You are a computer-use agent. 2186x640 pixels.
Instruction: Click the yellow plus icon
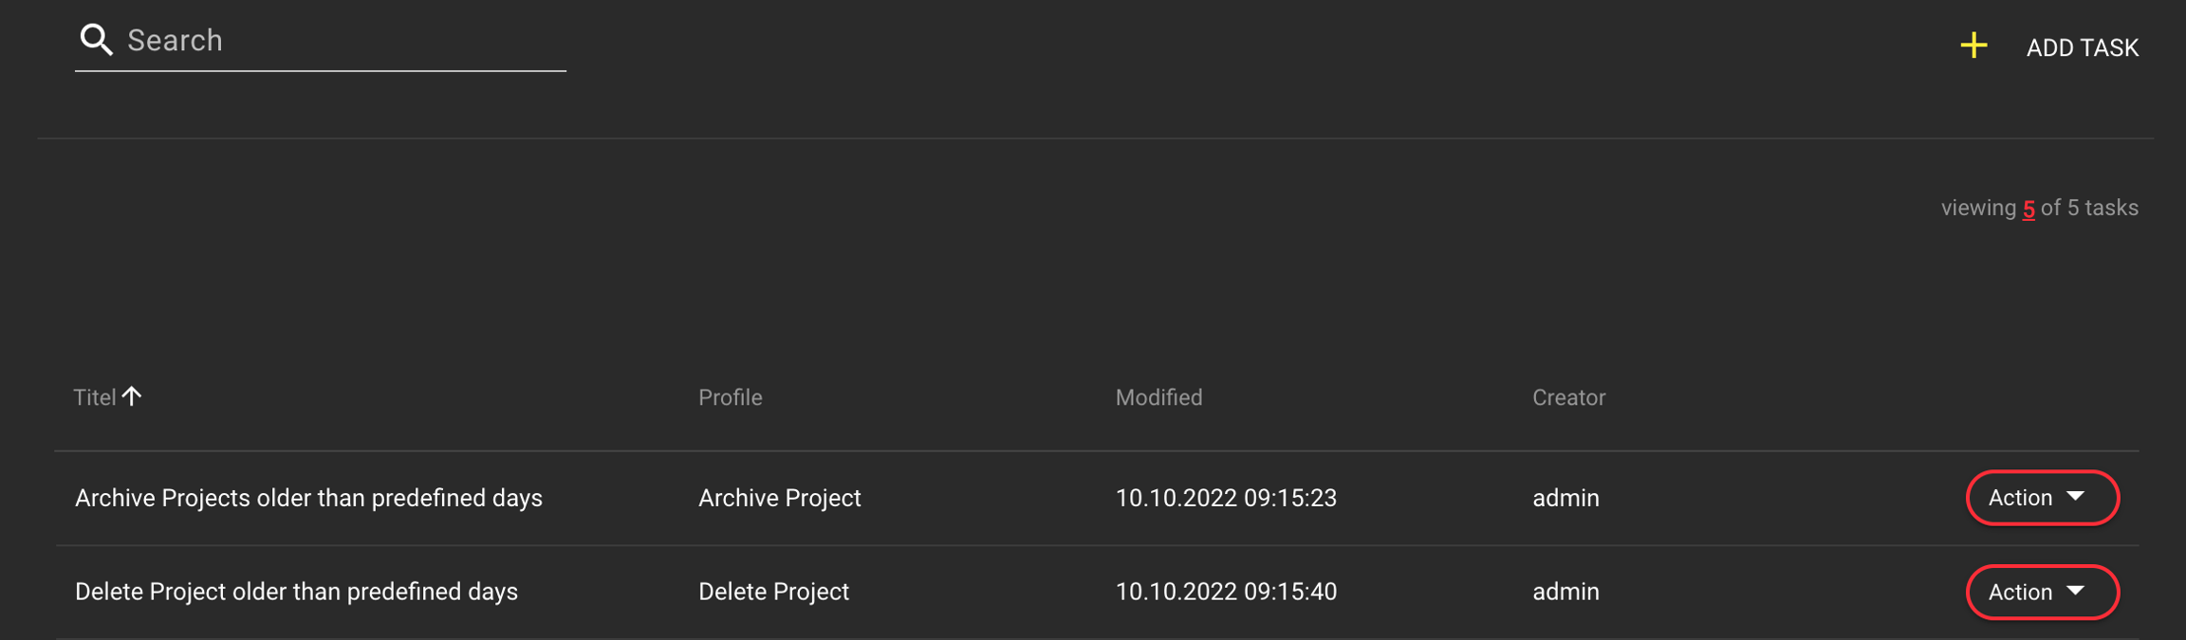[1973, 46]
